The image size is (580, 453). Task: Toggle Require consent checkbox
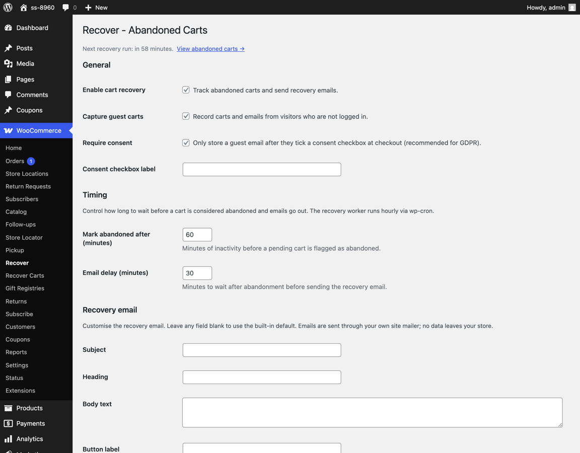pyautogui.click(x=186, y=143)
